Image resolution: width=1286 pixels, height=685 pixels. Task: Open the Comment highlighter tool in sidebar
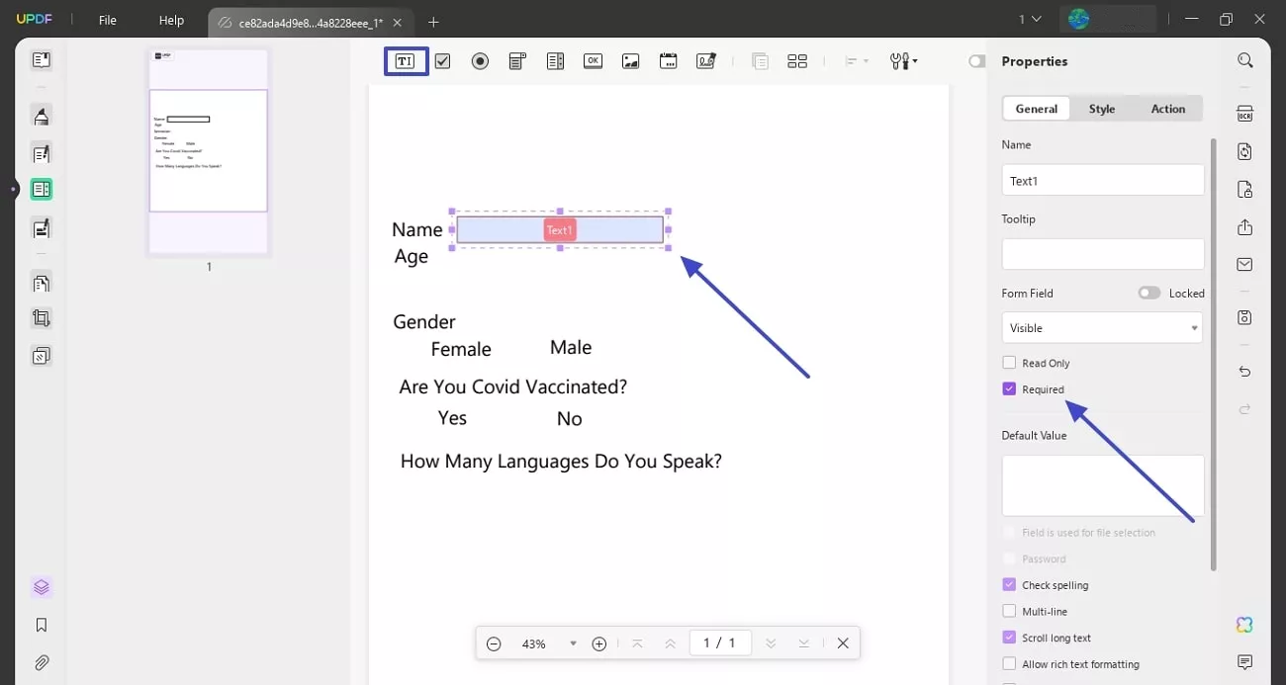tap(41, 117)
